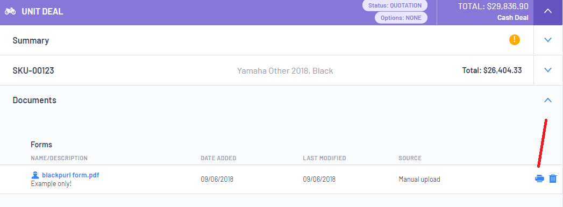
Task: Click the Source column header
Action: [410, 158]
